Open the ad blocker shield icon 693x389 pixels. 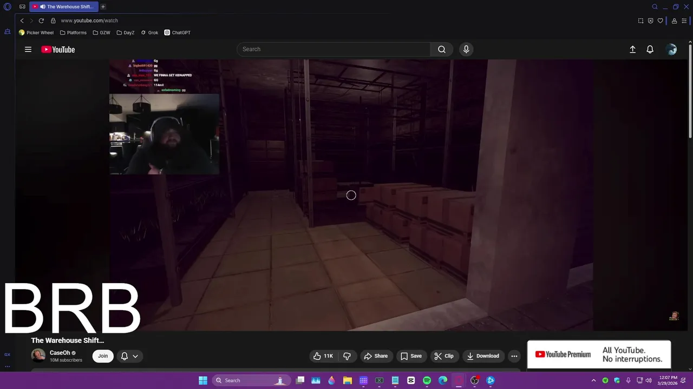tap(650, 21)
